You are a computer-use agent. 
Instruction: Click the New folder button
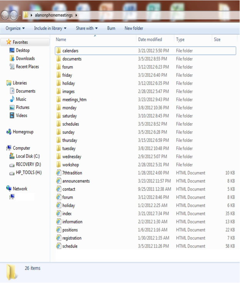134,28
